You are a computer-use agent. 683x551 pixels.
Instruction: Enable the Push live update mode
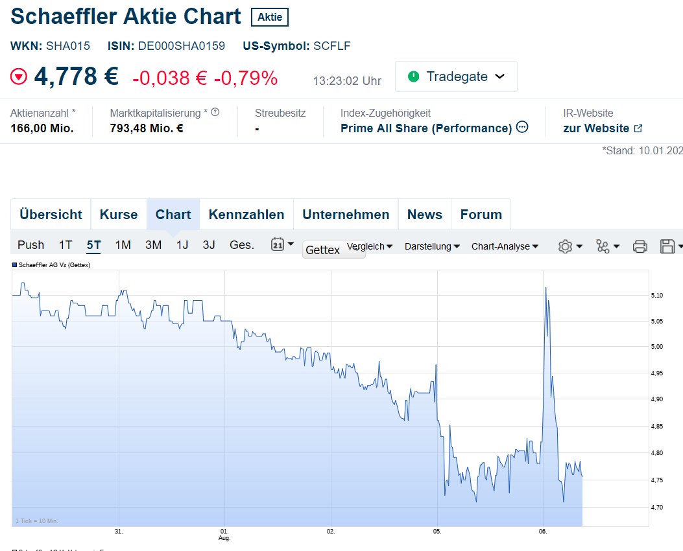[x=30, y=245]
